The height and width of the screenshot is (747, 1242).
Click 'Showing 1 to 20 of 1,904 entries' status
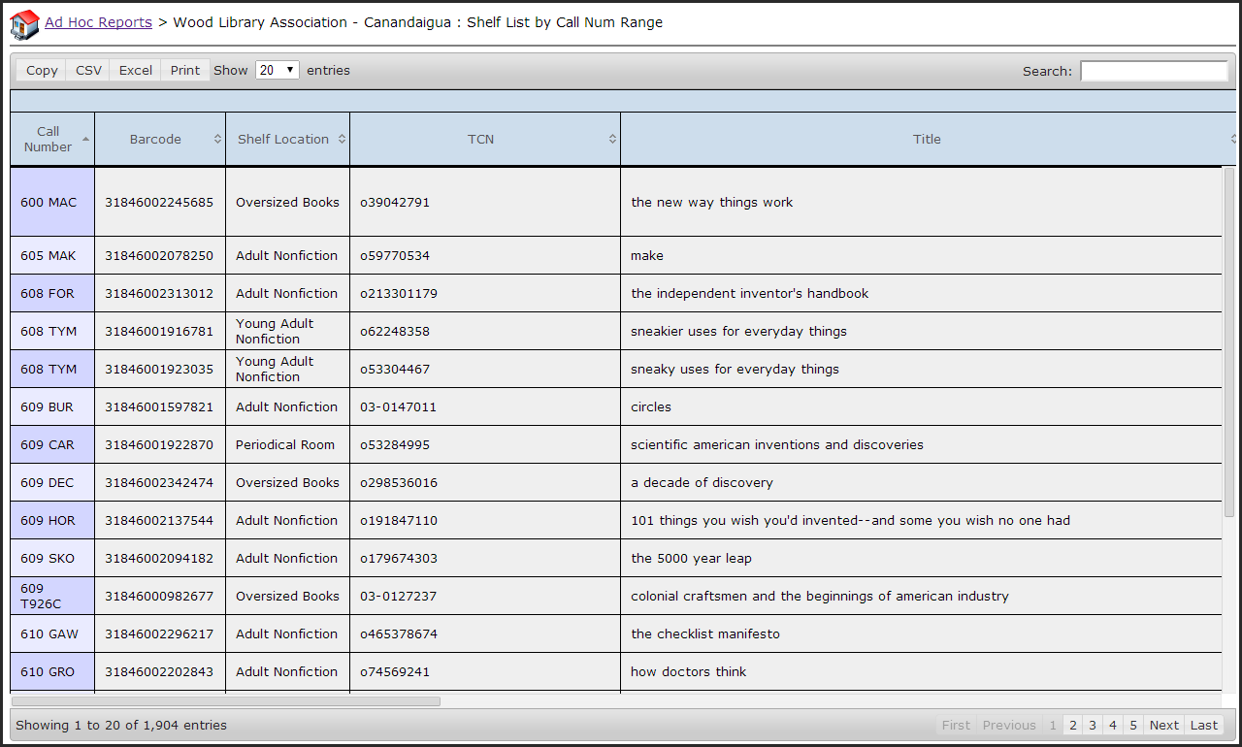tap(121, 726)
